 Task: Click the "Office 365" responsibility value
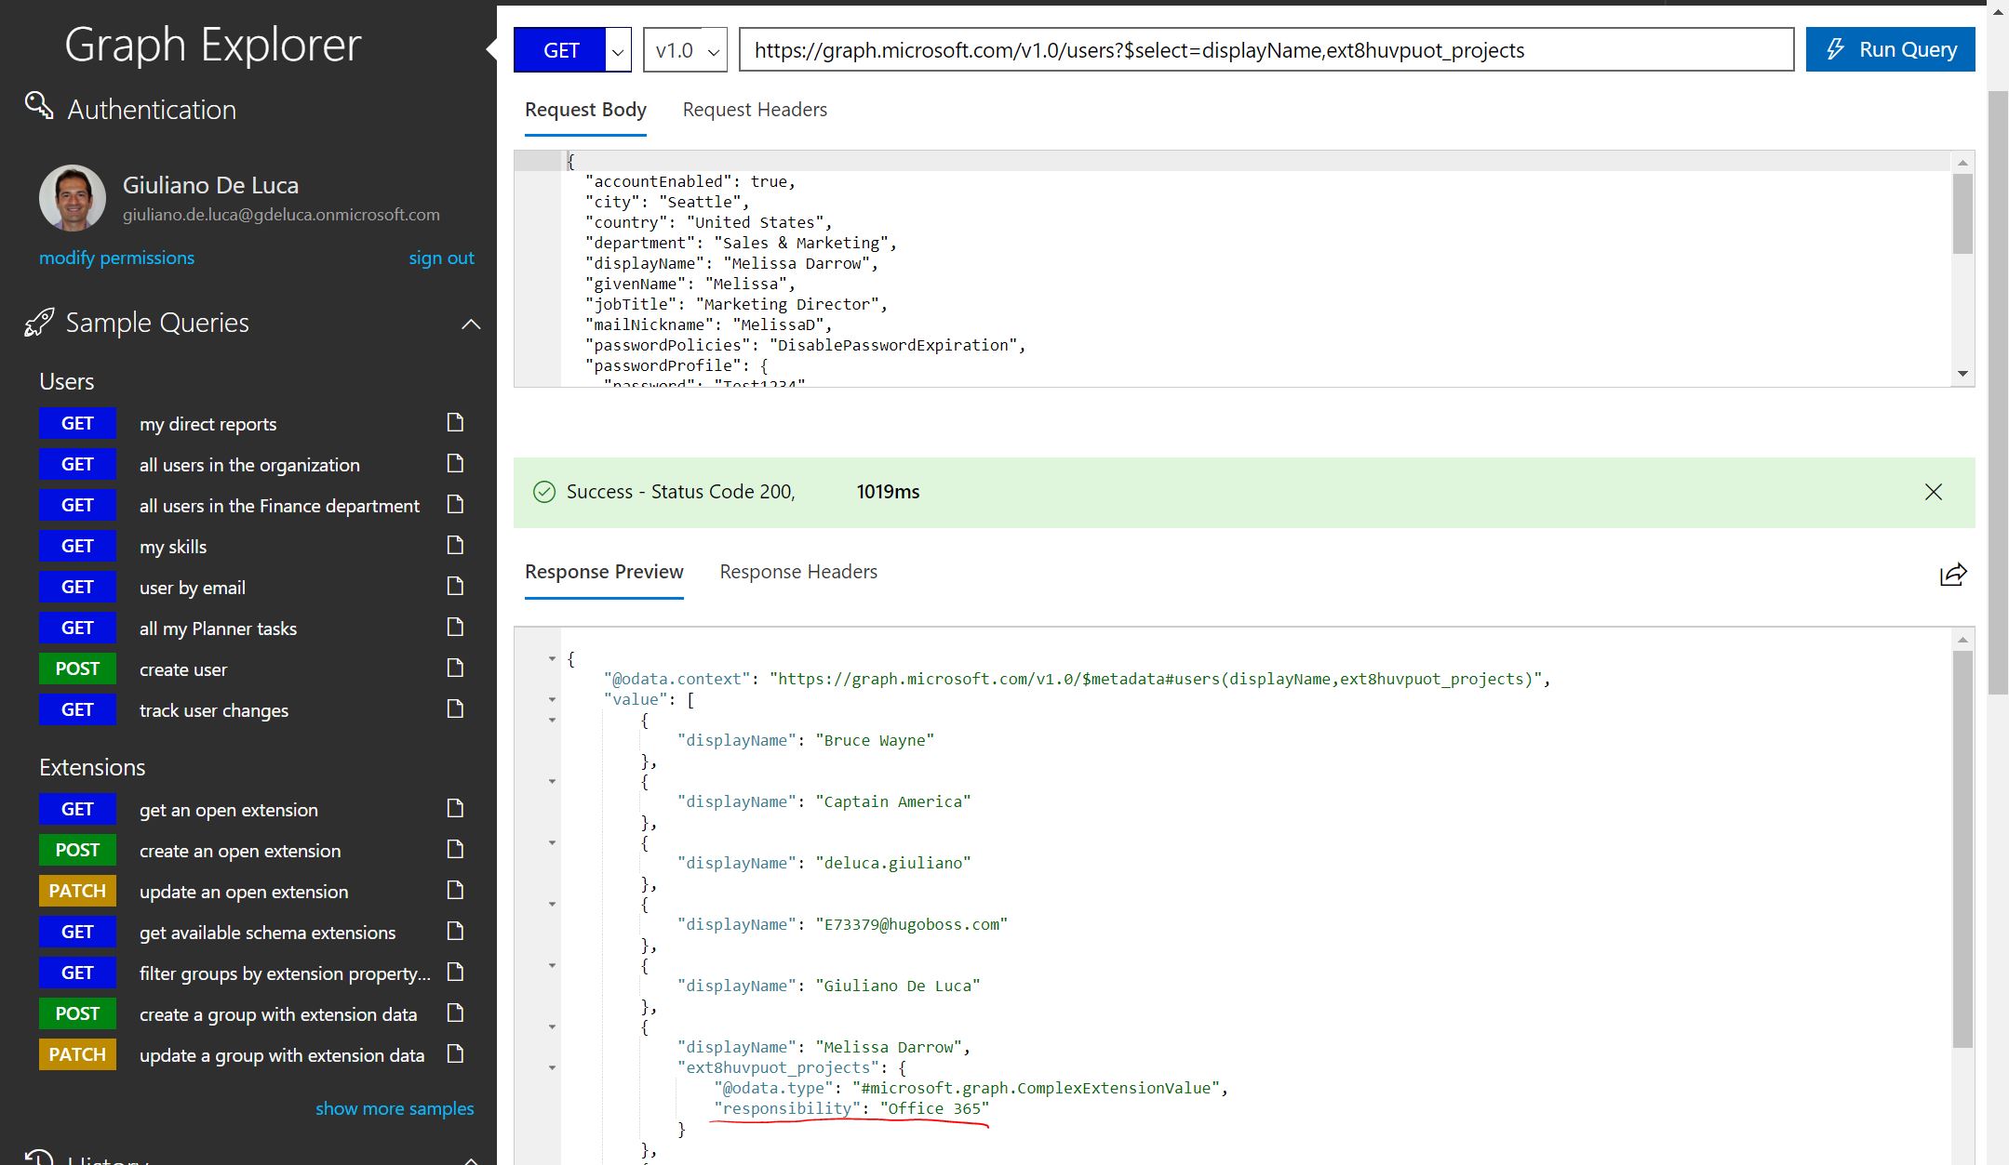[934, 1108]
